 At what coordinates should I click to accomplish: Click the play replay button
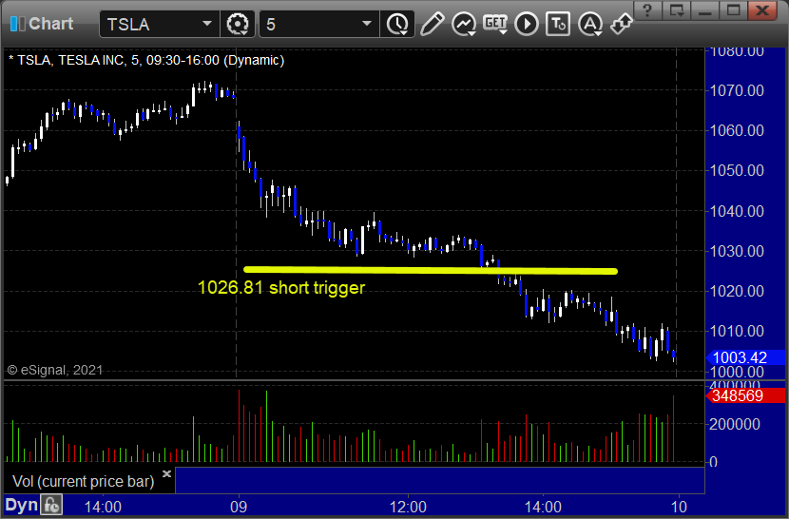coord(527,24)
